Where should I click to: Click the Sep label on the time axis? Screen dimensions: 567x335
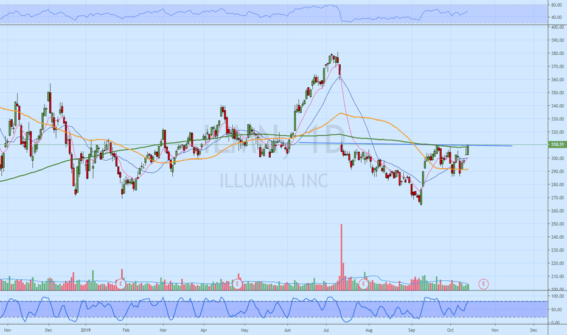click(411, 330)
